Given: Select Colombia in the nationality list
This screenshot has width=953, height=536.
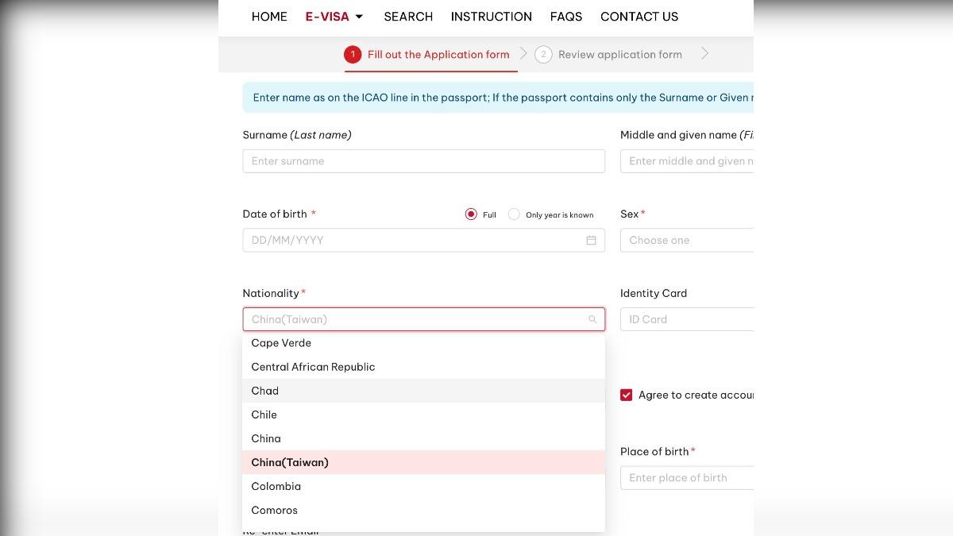Looking at the screenshot, I should point(276,486).
